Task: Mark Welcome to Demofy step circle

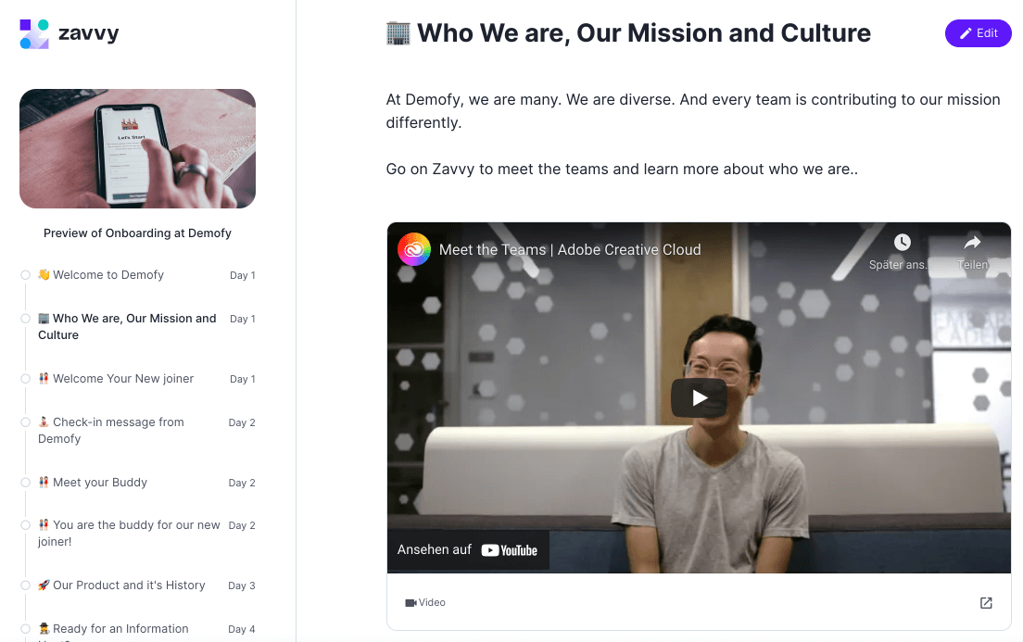Action: point(25,275)
